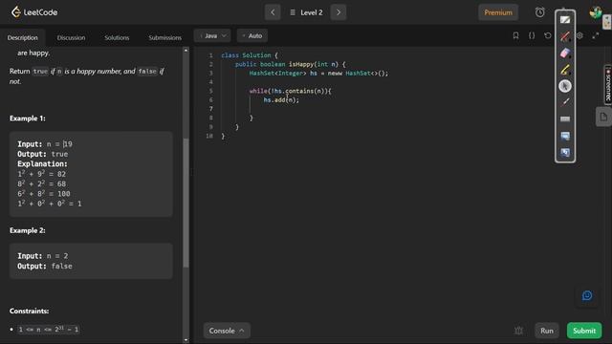
Task: Reset code with the revert icon
Action: 548,35
